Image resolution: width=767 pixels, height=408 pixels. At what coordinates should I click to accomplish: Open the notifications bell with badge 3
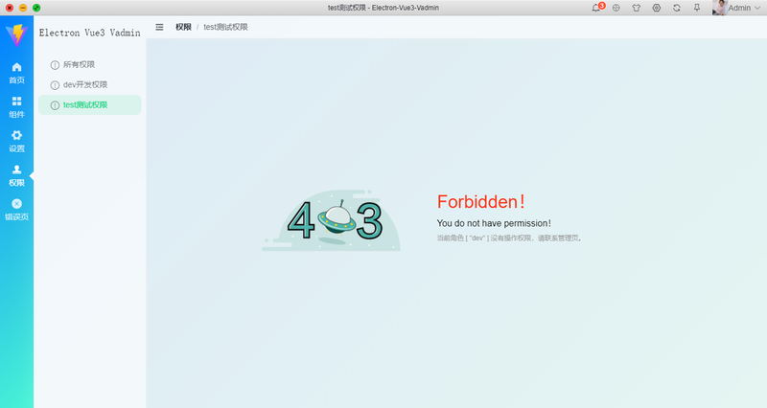point(597,8)
